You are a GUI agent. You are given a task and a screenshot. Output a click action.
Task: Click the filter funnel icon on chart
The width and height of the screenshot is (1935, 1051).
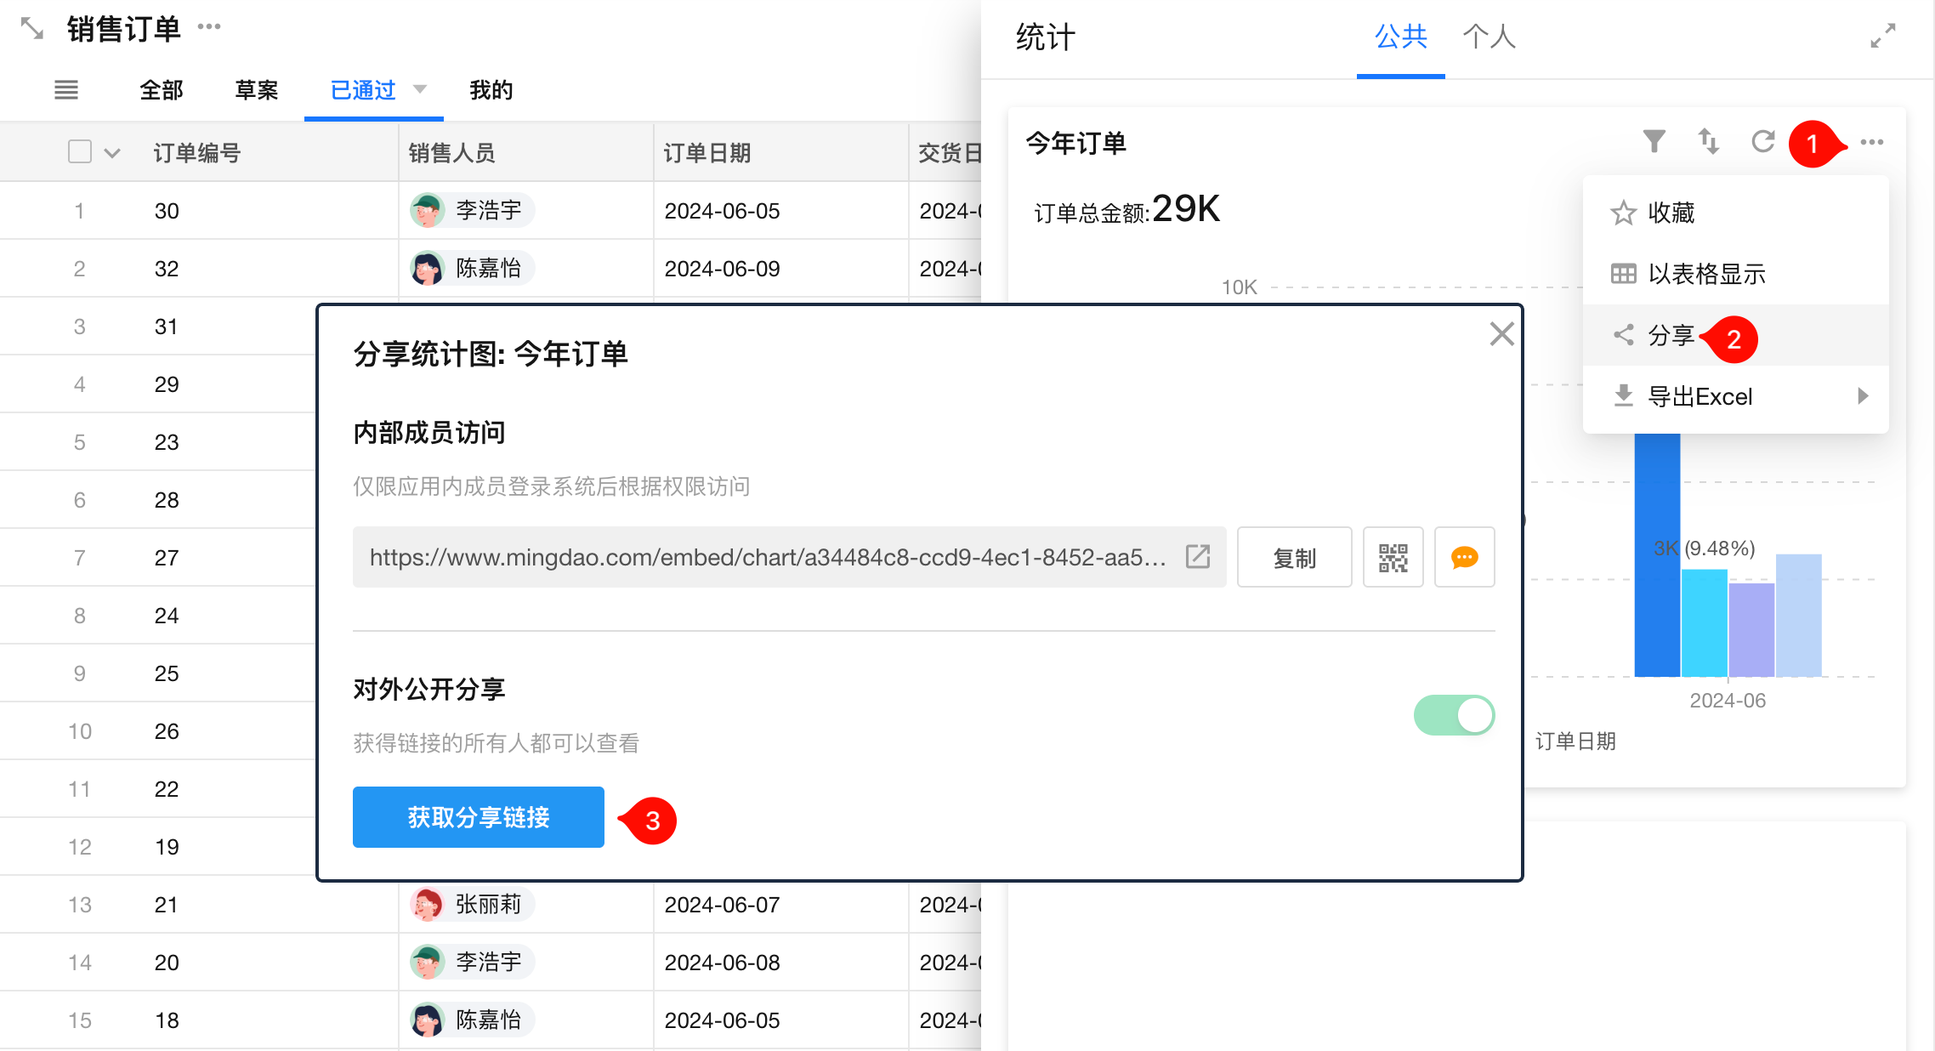coord(1654,141)
